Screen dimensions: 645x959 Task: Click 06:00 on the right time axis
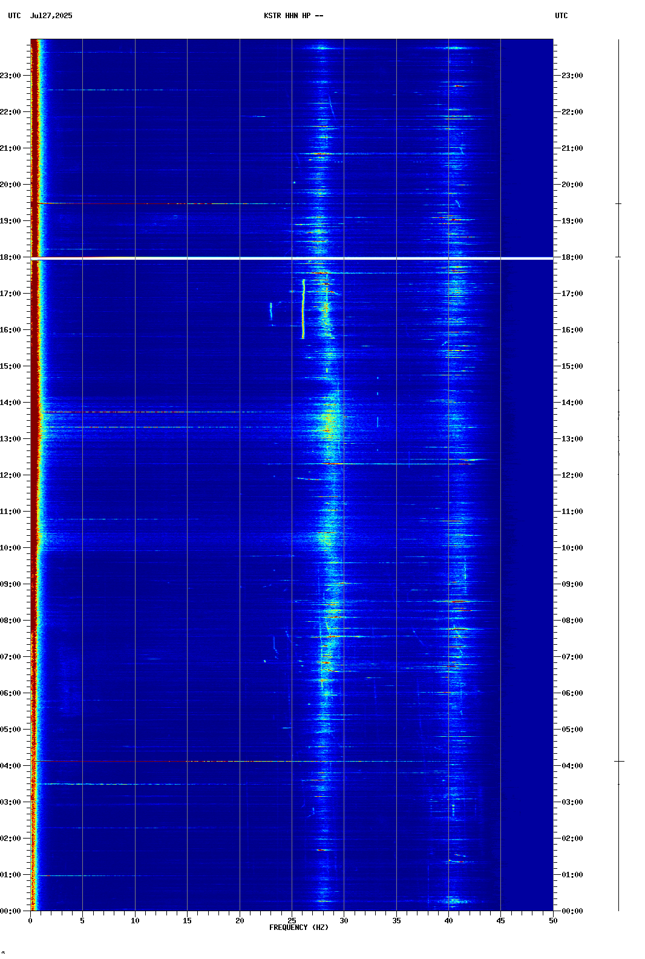(x=572, y=693)
